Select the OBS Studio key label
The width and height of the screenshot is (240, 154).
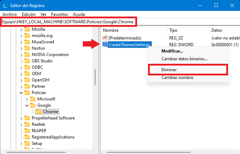point(42,61)
